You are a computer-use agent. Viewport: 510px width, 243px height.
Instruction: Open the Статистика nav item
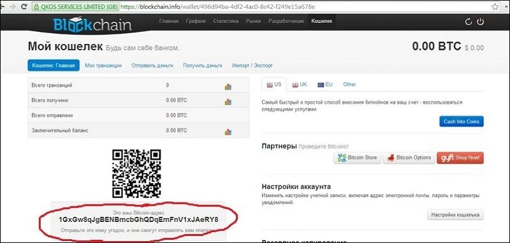pyautogui.click(x=226, y=21)
